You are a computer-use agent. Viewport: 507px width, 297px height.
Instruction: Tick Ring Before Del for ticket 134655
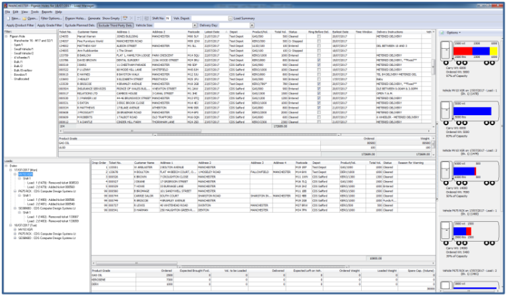click(x=319, y=35)
